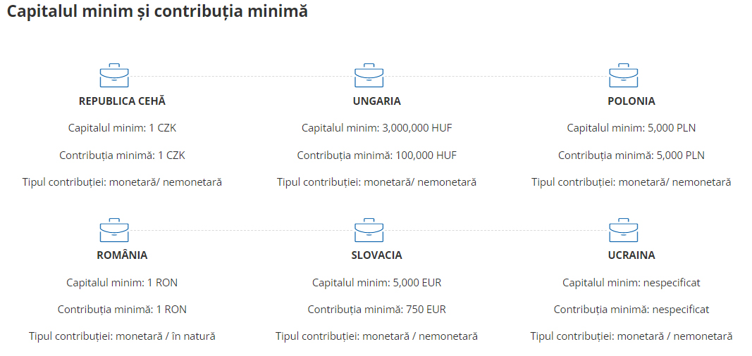Click the briefcase icon above România
752x356 pixels.
114,230
